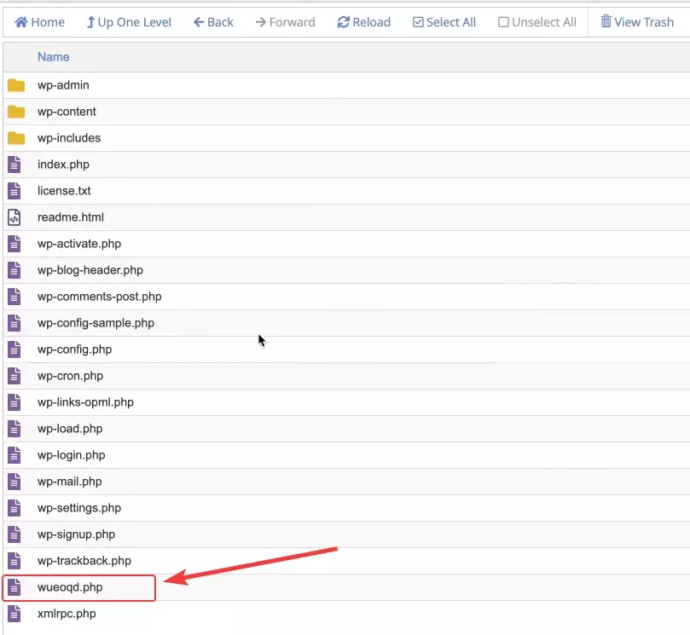Select the suspicious wueoqd.php file name
Image resolution: width=690 pixels, height=635 pixels.
(x=70, y=587)
